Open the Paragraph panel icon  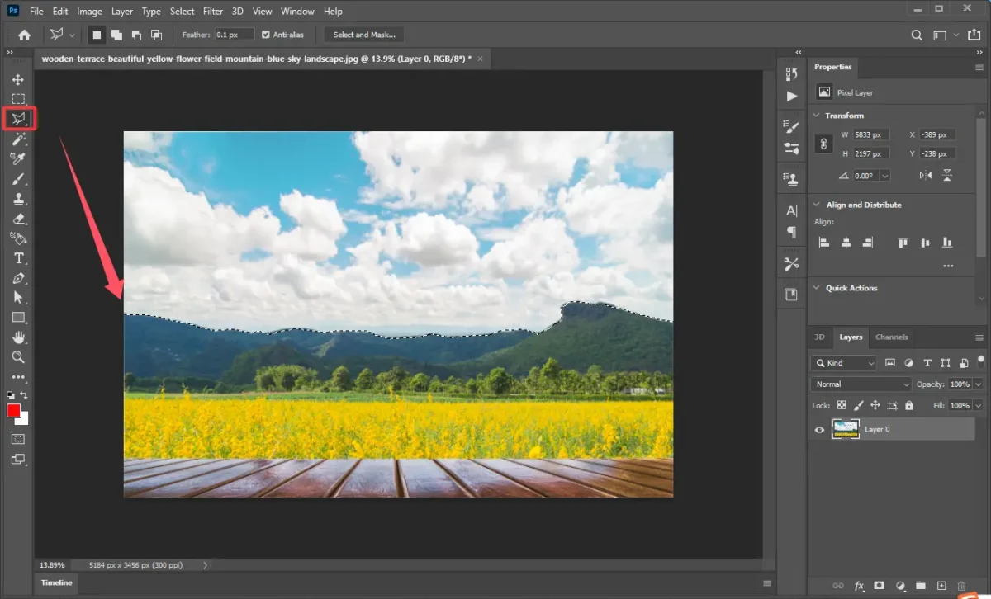tap(792, 232)
